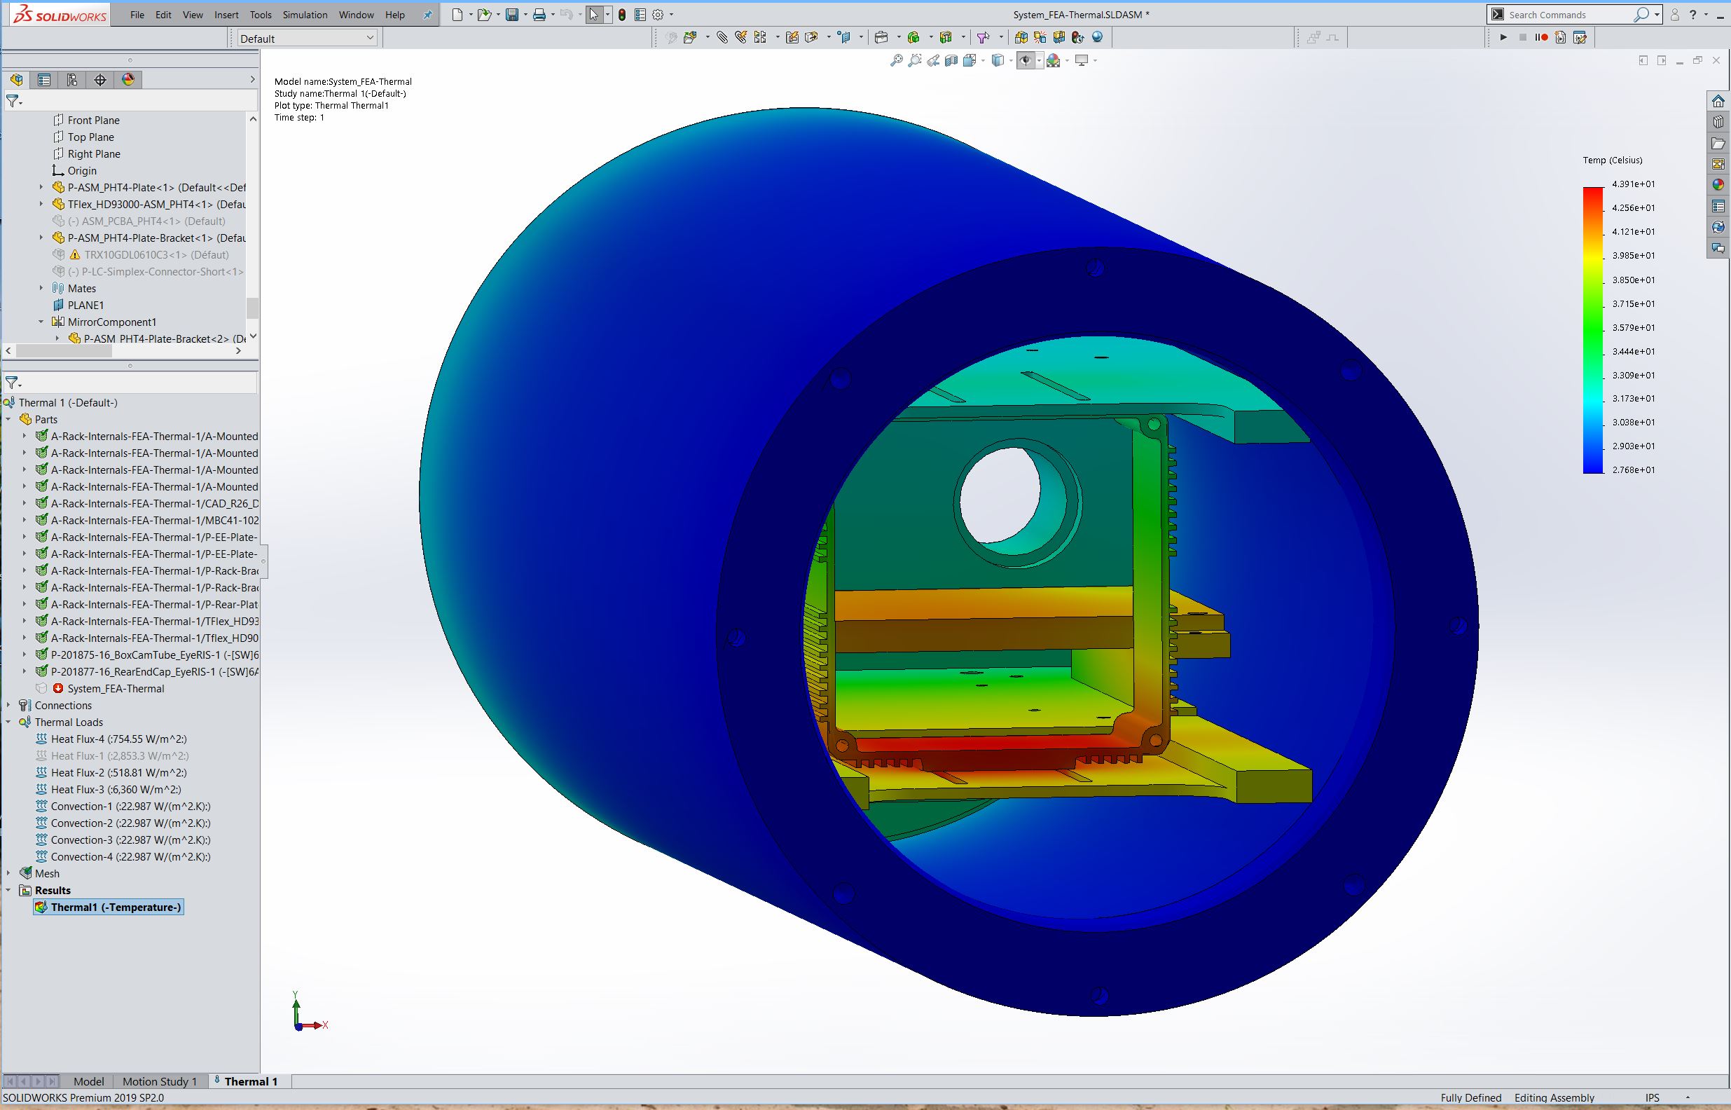Click the Rebuild traffic light icon
The width and height of the screenshot is (1731, 1110).
(621, 15)
